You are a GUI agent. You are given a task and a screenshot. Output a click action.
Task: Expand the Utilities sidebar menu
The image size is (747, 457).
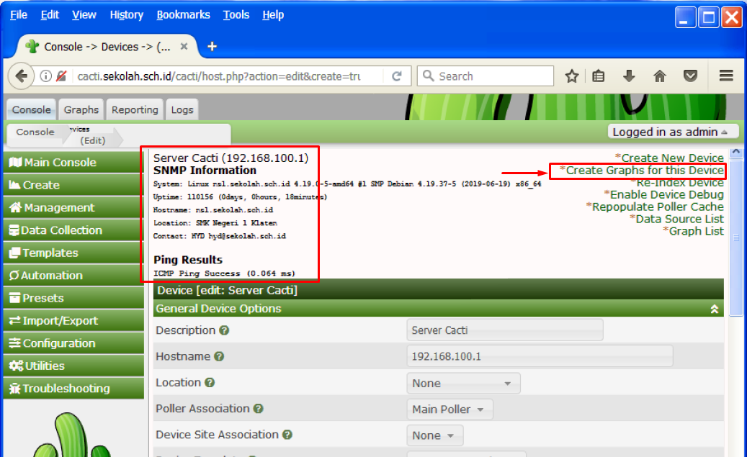(x=73, y=366)
